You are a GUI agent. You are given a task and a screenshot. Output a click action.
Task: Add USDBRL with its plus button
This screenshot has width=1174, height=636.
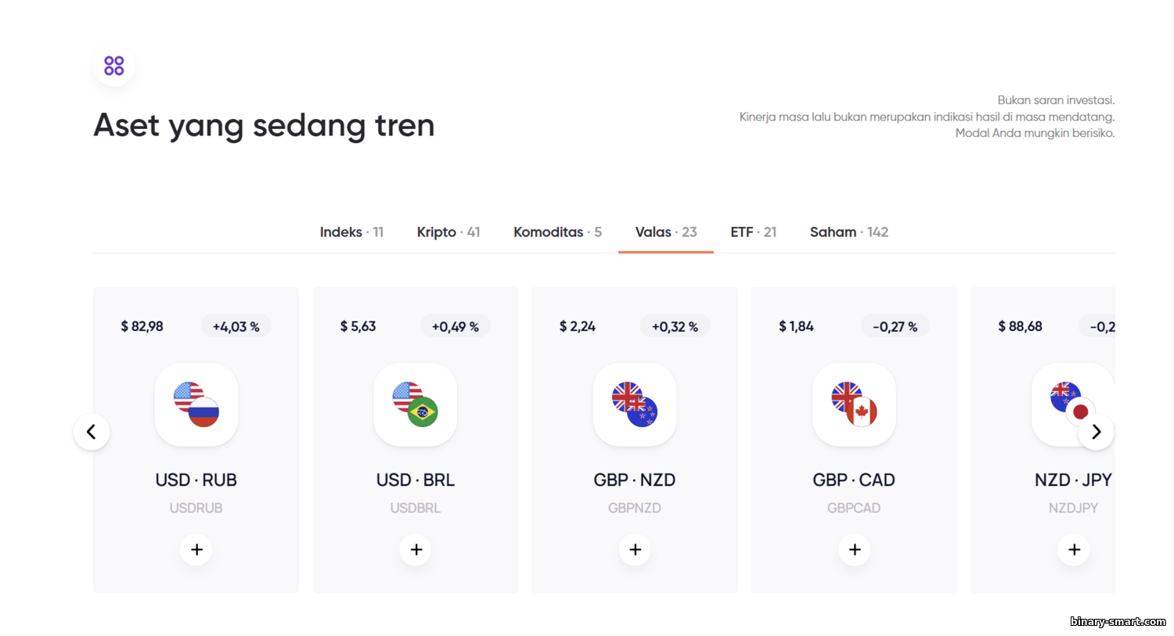pyautogui.click(x=416, y=550)
